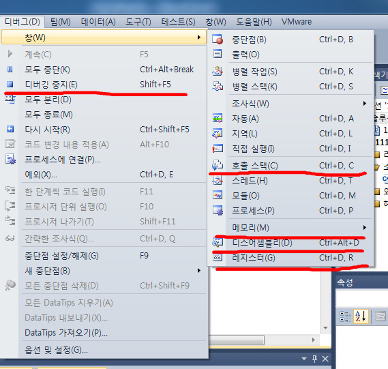Close the bottom docked panel
This screenshot has height=369, width=388.
tap(325, 359)
